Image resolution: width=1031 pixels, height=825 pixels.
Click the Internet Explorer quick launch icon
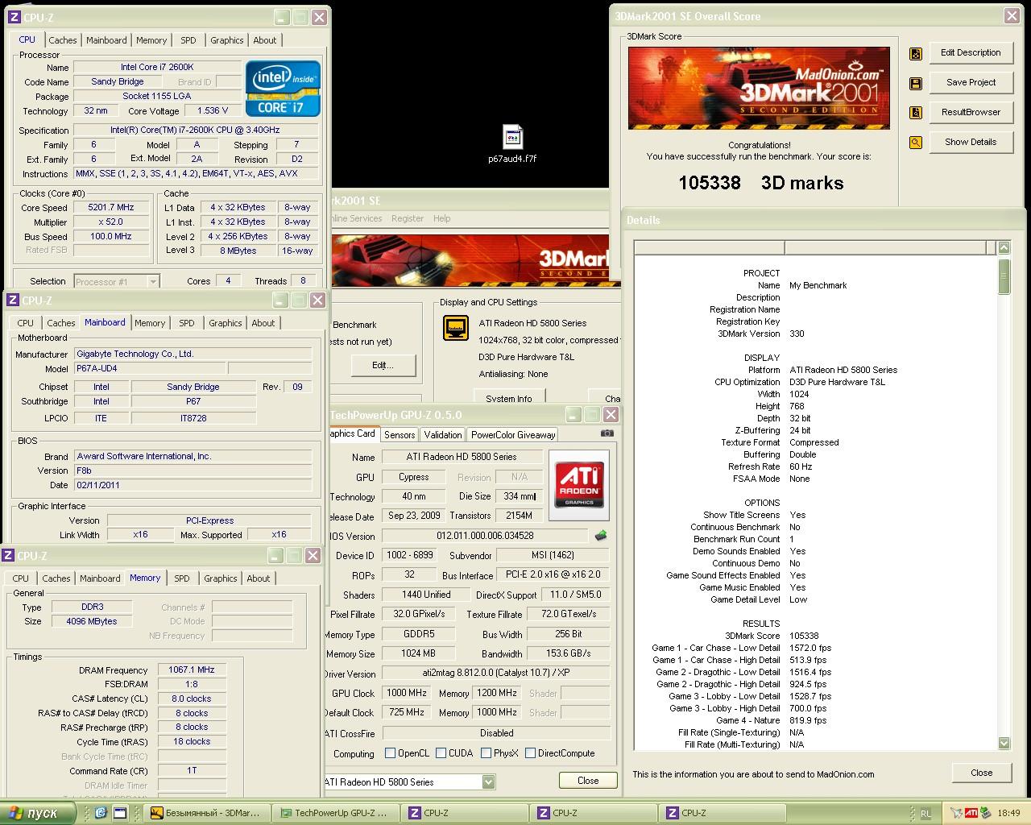click(101, 813)
